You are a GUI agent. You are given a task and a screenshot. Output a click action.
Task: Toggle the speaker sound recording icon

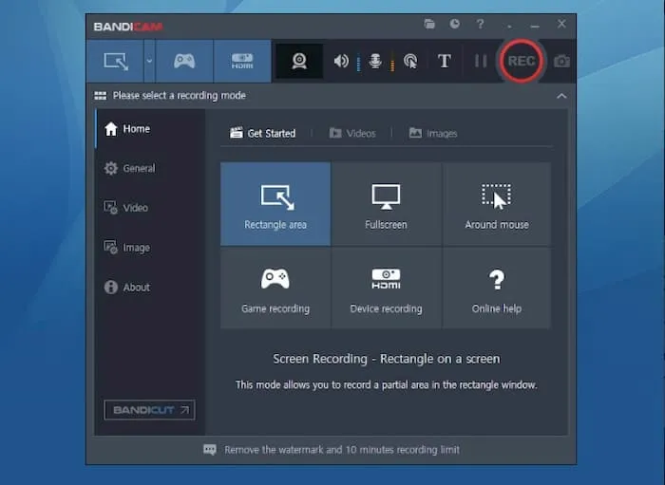341,61
